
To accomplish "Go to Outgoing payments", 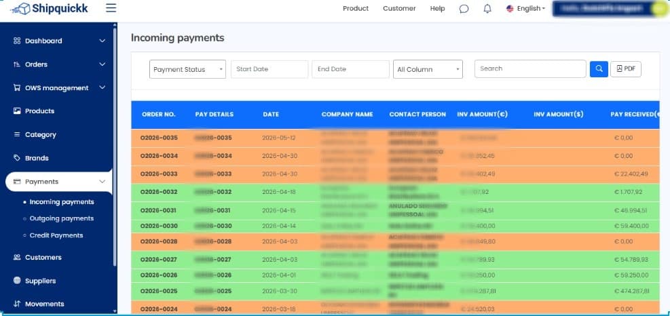I will [62, 218].
